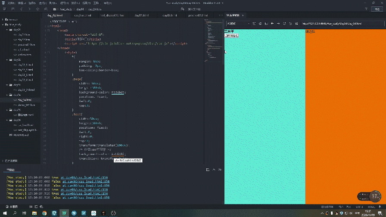Open the PC模式 device mode dropdown
The height and width of the screenshot is (217, 386).
click(238, 24)
